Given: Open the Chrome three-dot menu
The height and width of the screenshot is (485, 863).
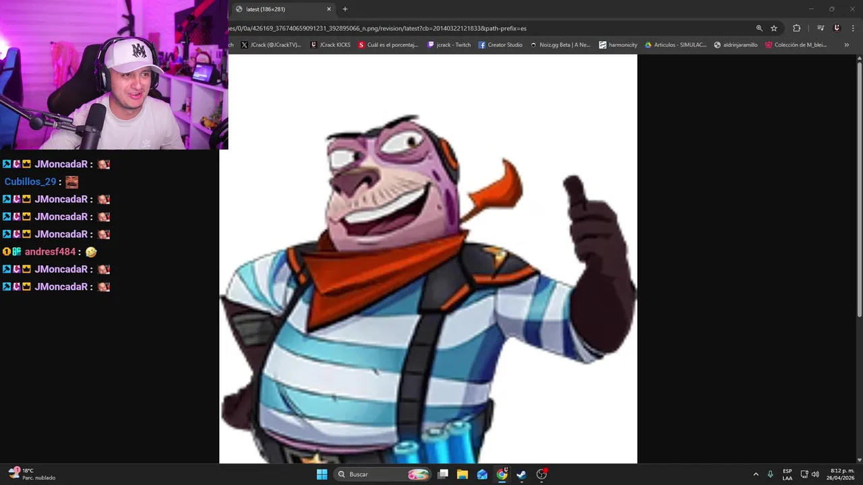Looking at the screenshot, I should [853, 28].
